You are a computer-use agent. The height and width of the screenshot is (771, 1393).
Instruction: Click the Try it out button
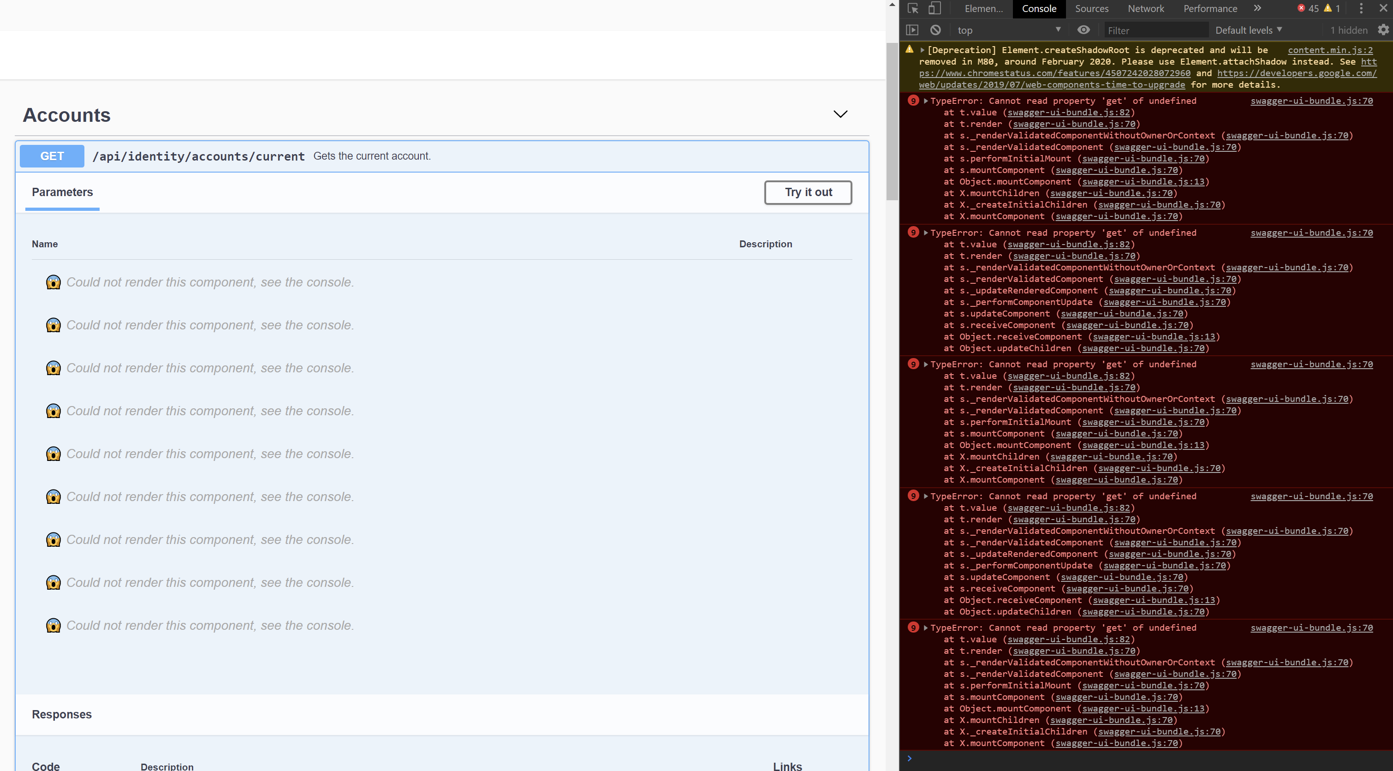pyautogui.click(x=808, y=192)
